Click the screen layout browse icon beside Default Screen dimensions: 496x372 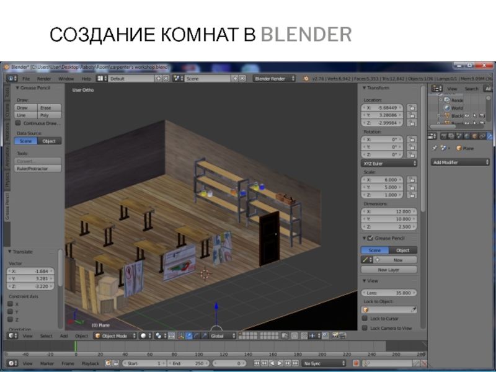click(100, 78)
